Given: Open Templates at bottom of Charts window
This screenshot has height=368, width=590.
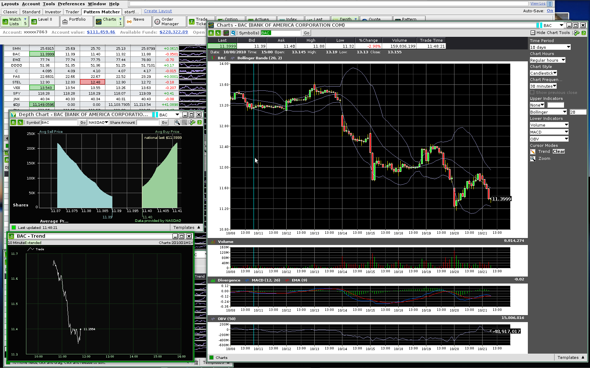Looking at the screenshot, I should pyautogui.click(x=571, y=357).
